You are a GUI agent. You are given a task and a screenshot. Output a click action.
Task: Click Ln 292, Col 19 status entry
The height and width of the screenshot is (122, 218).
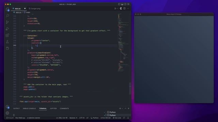(62, 118)
